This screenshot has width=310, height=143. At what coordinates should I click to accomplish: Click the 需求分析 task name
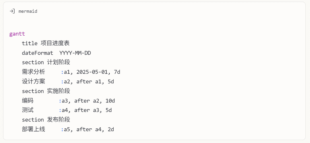tap(34, 72)
